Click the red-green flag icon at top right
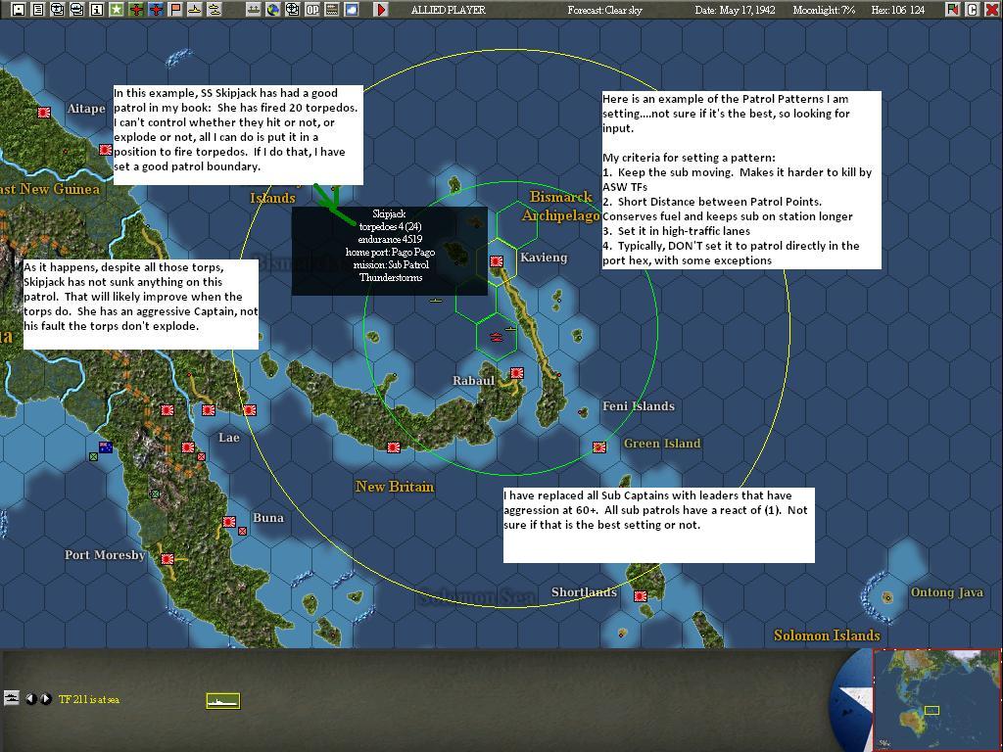Image resolution: width=1003 pixels, height=752 pixels. click(x=952, y=10)
